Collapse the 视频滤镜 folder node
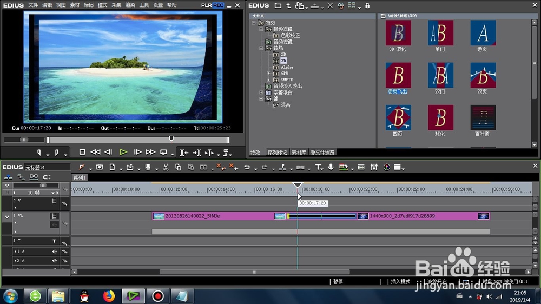The height and width of the screenshot is (304, 541). [261, 29]
